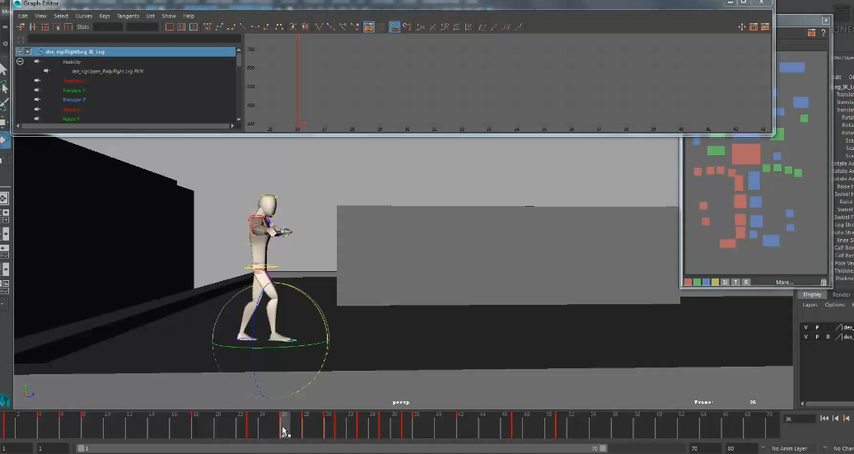854x454 pixels.
Task: Select the Move Nearest Picked Key tool
Action: click(x=21, y=26)
